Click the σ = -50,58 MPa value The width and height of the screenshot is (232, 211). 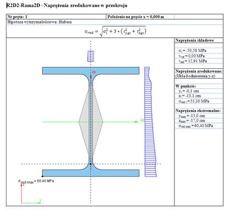click(x=193, y=50)
